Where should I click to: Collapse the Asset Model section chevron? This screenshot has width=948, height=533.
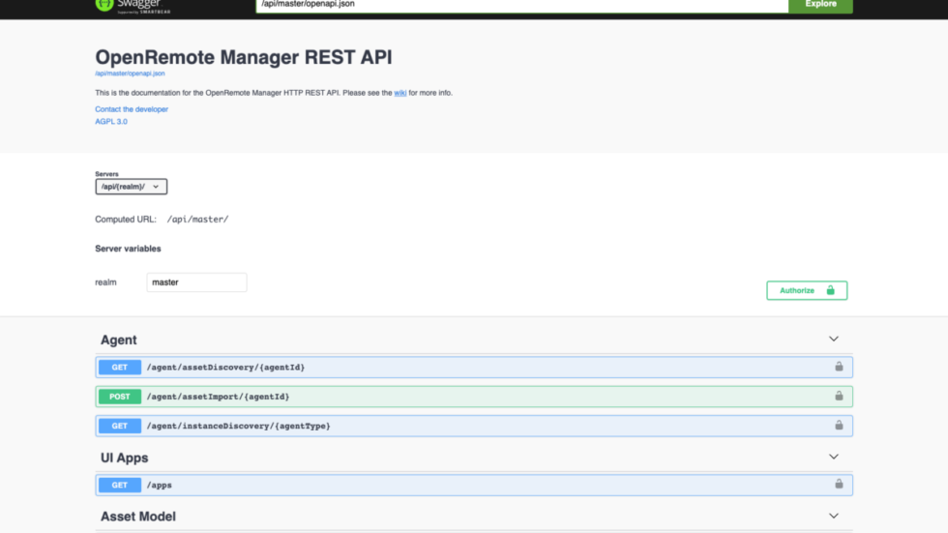[833, 517]
